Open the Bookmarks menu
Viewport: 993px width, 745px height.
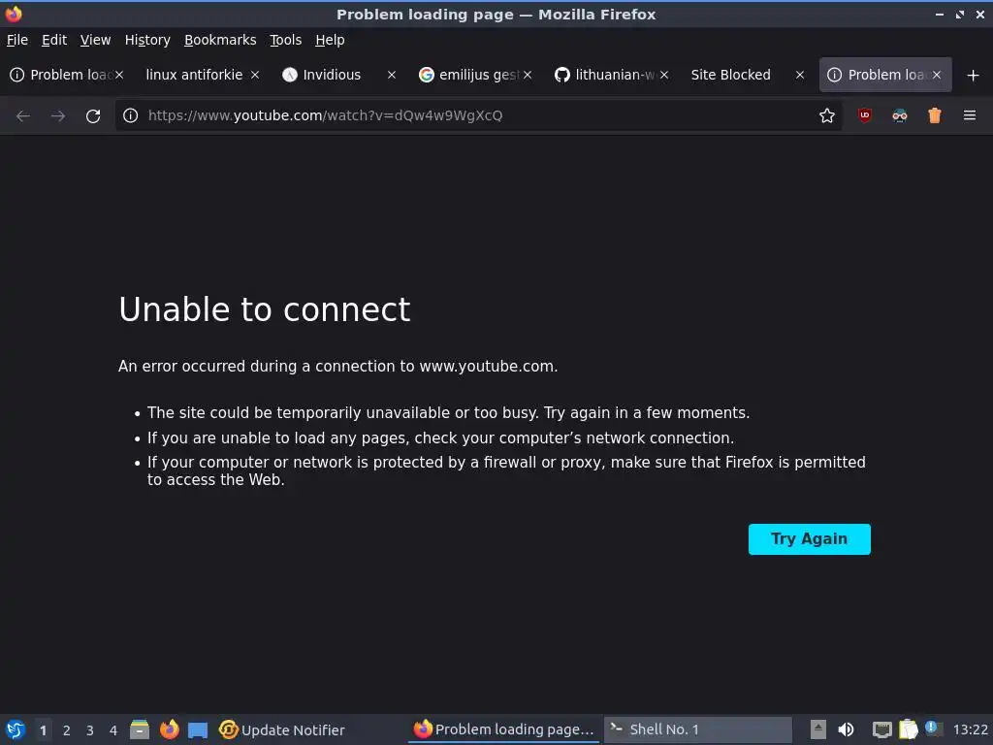tap(220, 40)
